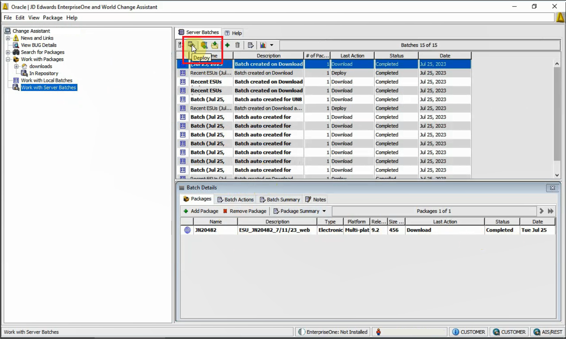Switch to the Packages tab
566x339 pixels.
pyautogui.click(x=197, y=199)
